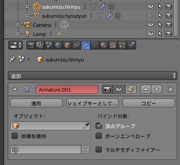Toggle the invert vertex group arrow button
The image size is (180, 165).
tap(85, 150)
